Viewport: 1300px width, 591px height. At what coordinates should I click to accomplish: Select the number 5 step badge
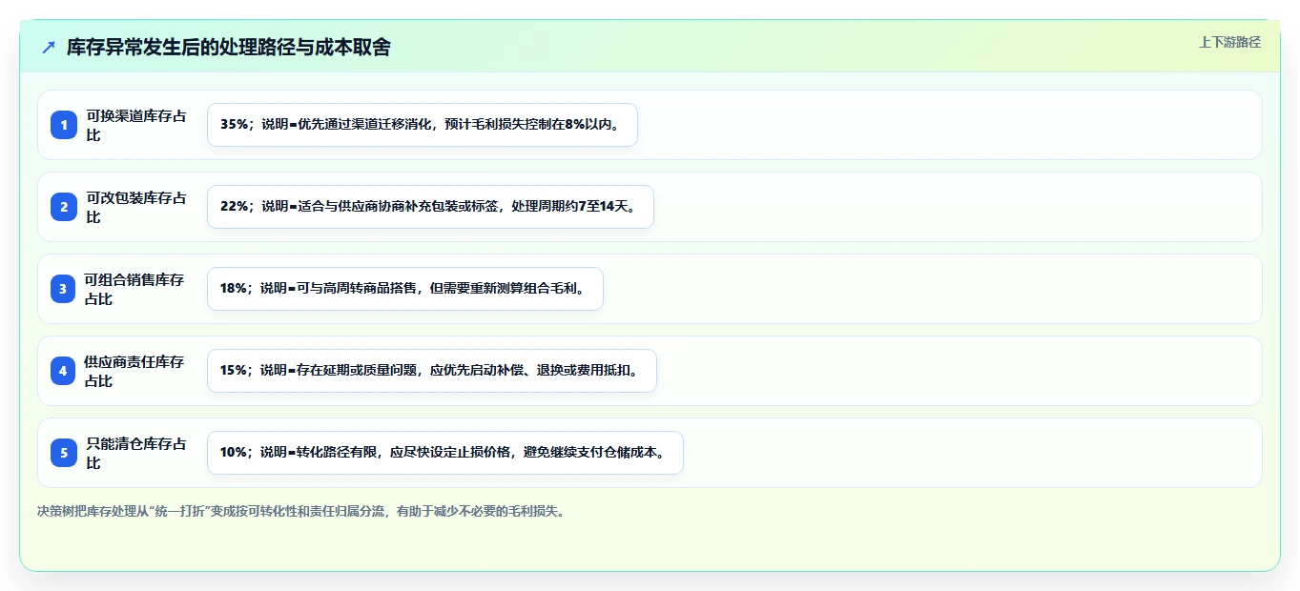[x=64, y=453]
